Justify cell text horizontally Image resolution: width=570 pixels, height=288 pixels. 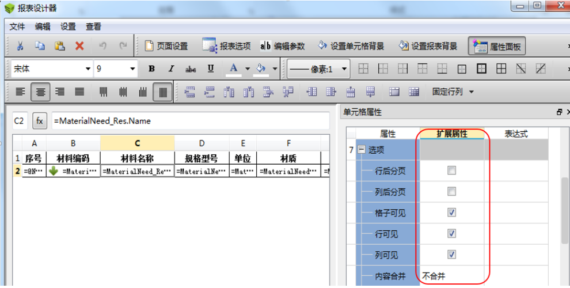(x=79, y=92)
